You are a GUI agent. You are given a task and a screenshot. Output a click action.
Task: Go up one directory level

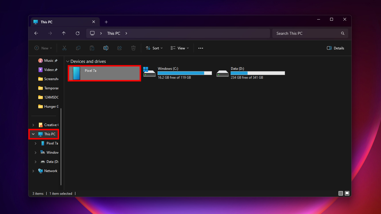point(64,33)
